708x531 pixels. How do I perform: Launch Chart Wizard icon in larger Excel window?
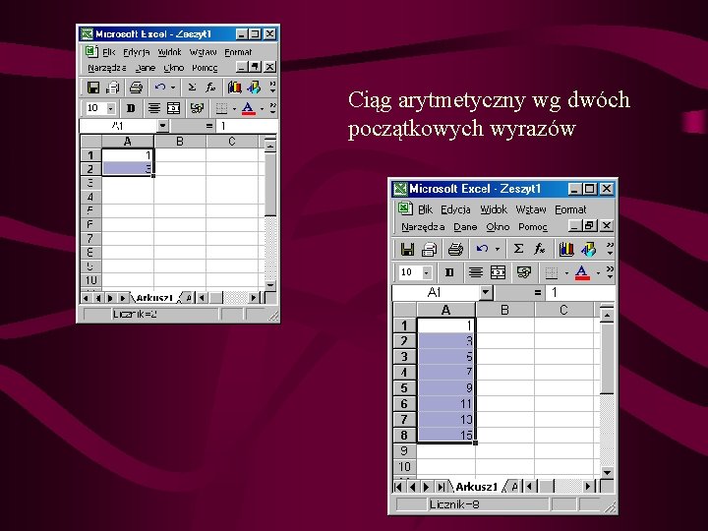(566, 249)
